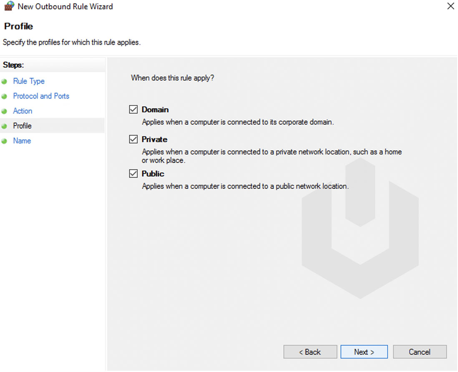The image size is (458, 372).
Task: Click the Cancel button
Action: point(420,352)
